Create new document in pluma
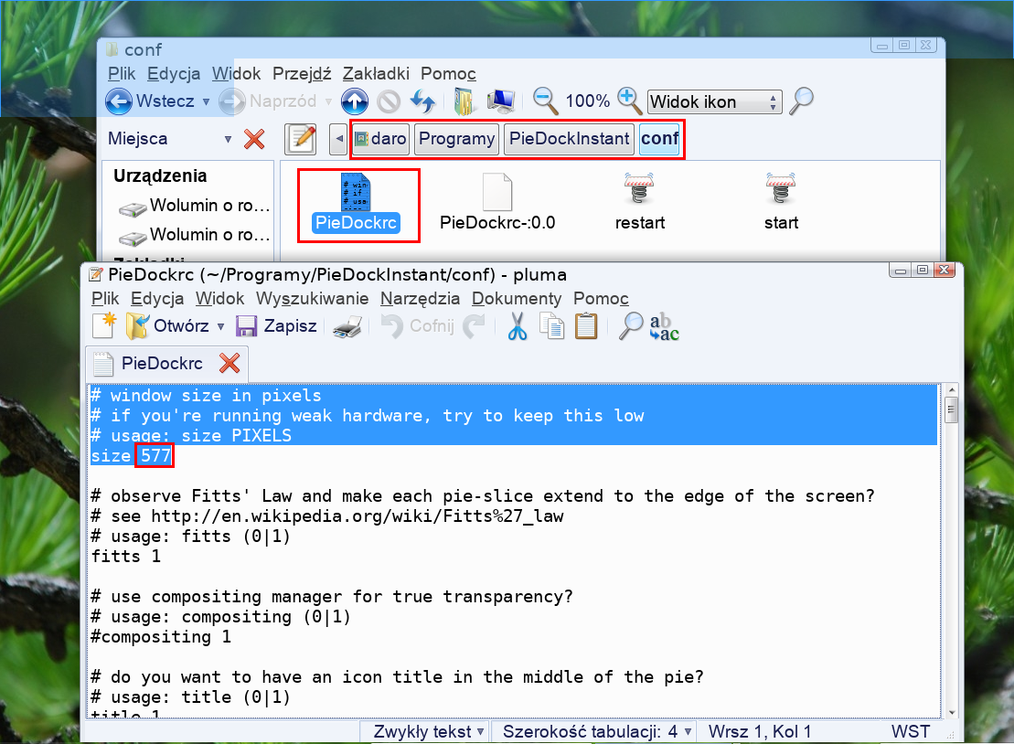Viewport: 1014px width, 744px height. click(104, 325)
